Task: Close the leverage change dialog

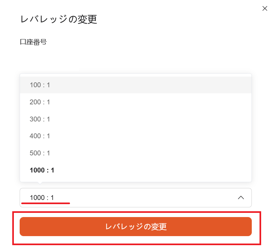Action: coord(265,9)
